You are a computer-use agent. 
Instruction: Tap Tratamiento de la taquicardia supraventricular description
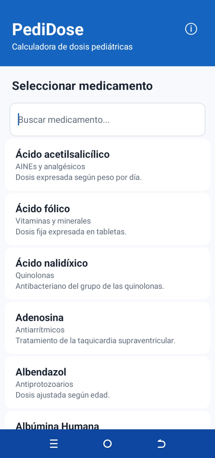pos(95,340)
